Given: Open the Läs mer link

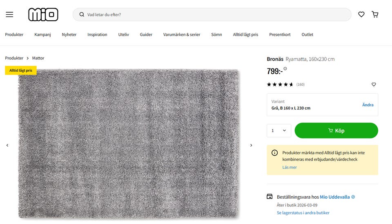Looking at the screenshot, I should pyautogui.click(x=290, y=167).
